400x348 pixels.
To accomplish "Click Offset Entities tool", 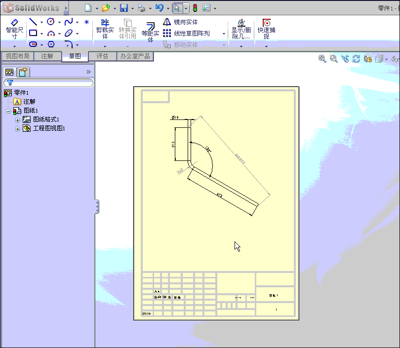I will (x=150, y=33).
